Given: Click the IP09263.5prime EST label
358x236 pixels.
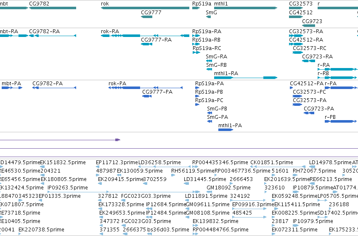Looking at the screenshot, I should click(68, 188).
